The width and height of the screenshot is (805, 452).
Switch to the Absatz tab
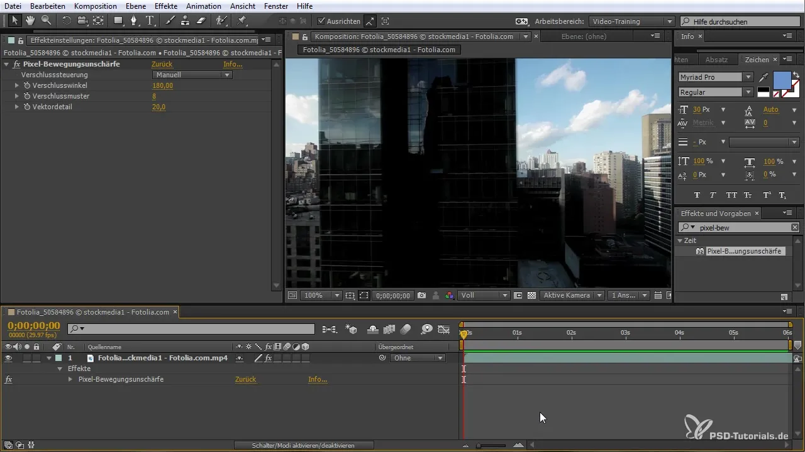716,60
